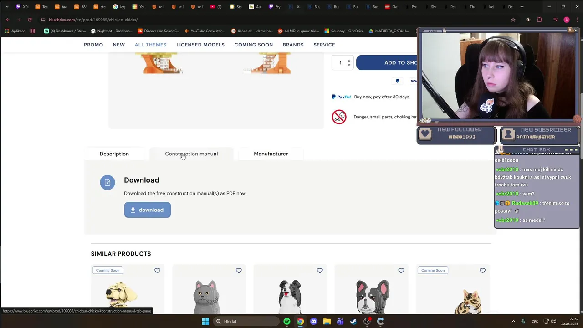The height and width of the screenshot is (328, 583).
Task: Click the blue download button
Action: click(148, 210)
